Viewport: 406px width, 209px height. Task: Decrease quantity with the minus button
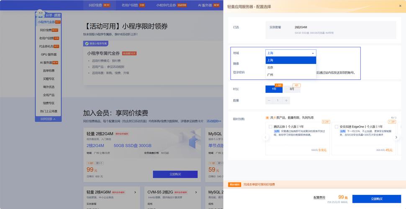(269, 100)
